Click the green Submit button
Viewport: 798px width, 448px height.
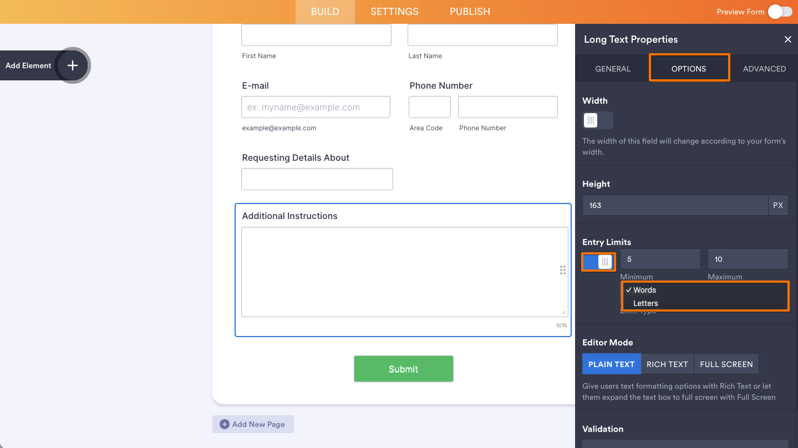point(403,368)
